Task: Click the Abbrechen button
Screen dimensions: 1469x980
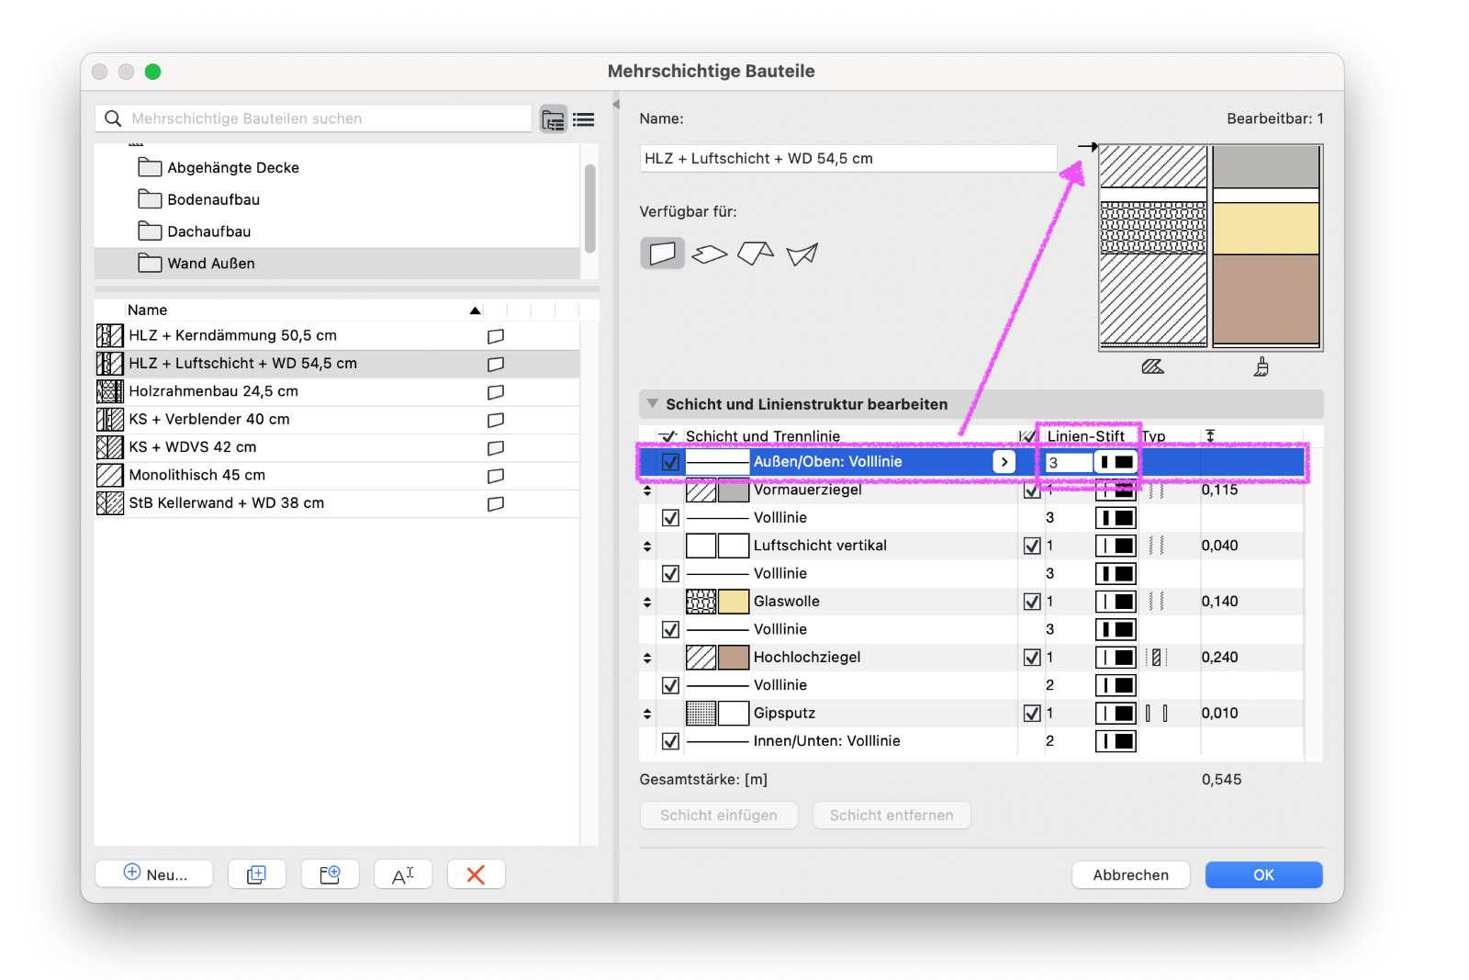Action: point(1131,875)
